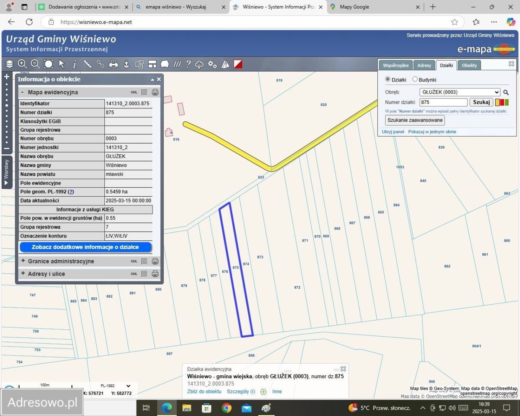Click Zobacz dodatkowe informacje o działce button
The height and width of the screenshot is (416, 520).
85,247
